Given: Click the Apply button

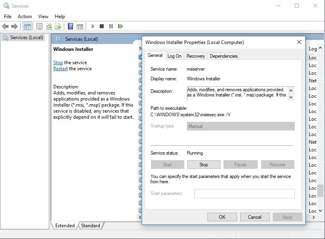Looking at the screenshot, I should [x=287, y=217].
